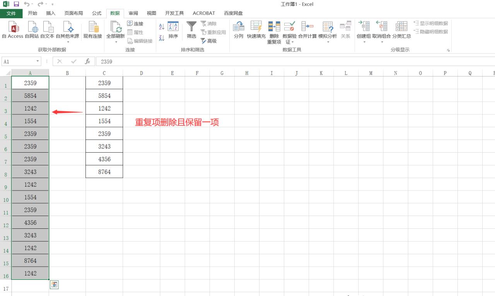
Task: Click the Save icon in quick access toolbar
Action: click(16, 4)
